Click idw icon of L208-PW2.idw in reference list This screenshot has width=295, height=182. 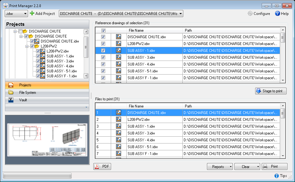(x=119, y=43)
